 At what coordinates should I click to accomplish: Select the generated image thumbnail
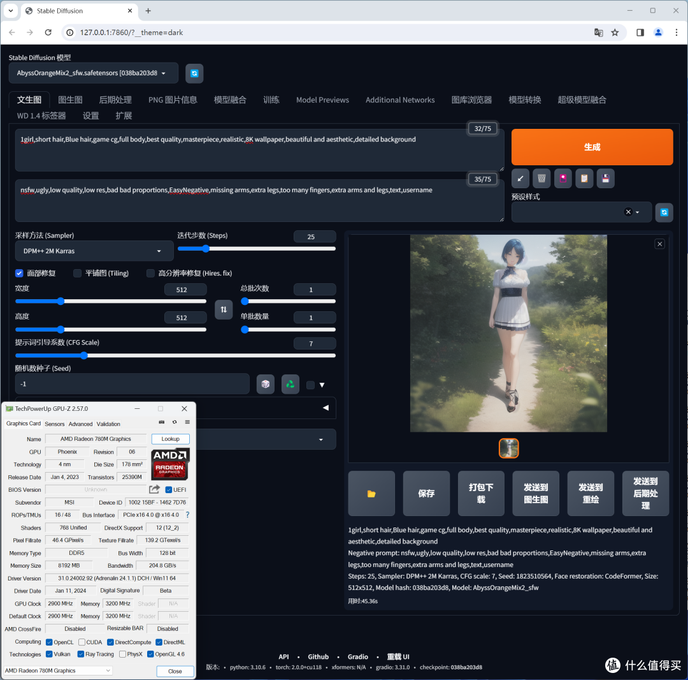(508, 448)
